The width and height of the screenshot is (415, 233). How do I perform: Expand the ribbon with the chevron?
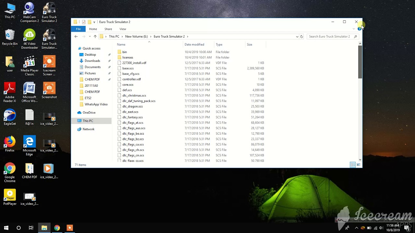pos(354,29)
